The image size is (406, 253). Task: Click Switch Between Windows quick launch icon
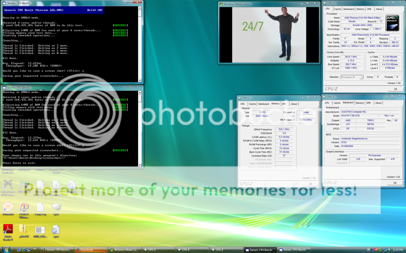click(x=29, y=250)
